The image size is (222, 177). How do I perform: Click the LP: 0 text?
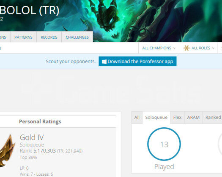(x=24, y=168)
